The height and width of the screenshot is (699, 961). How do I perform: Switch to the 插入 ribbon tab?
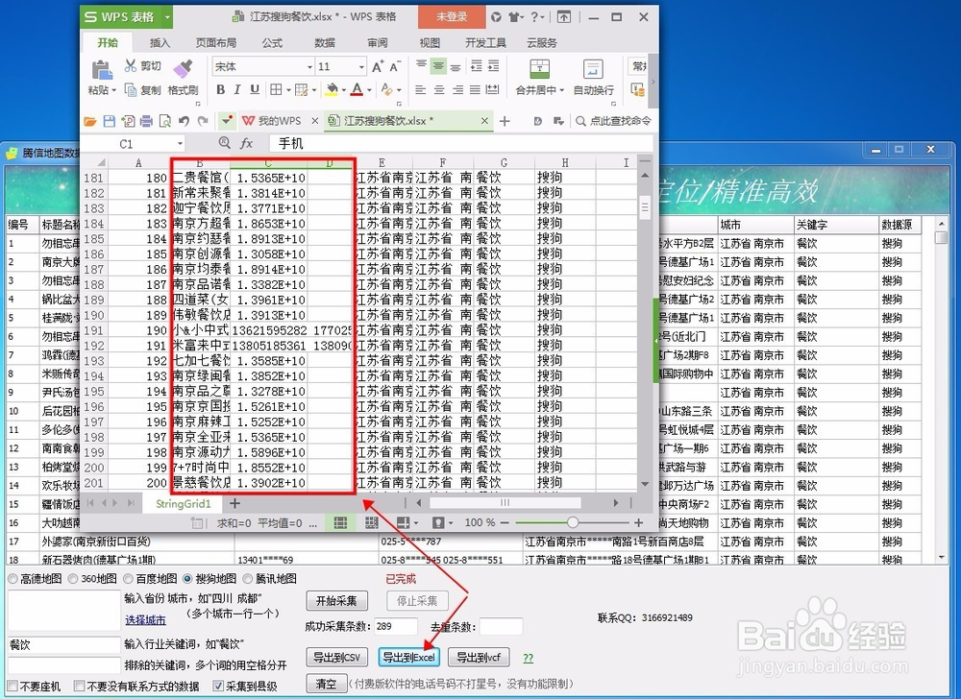pos(160,42)
